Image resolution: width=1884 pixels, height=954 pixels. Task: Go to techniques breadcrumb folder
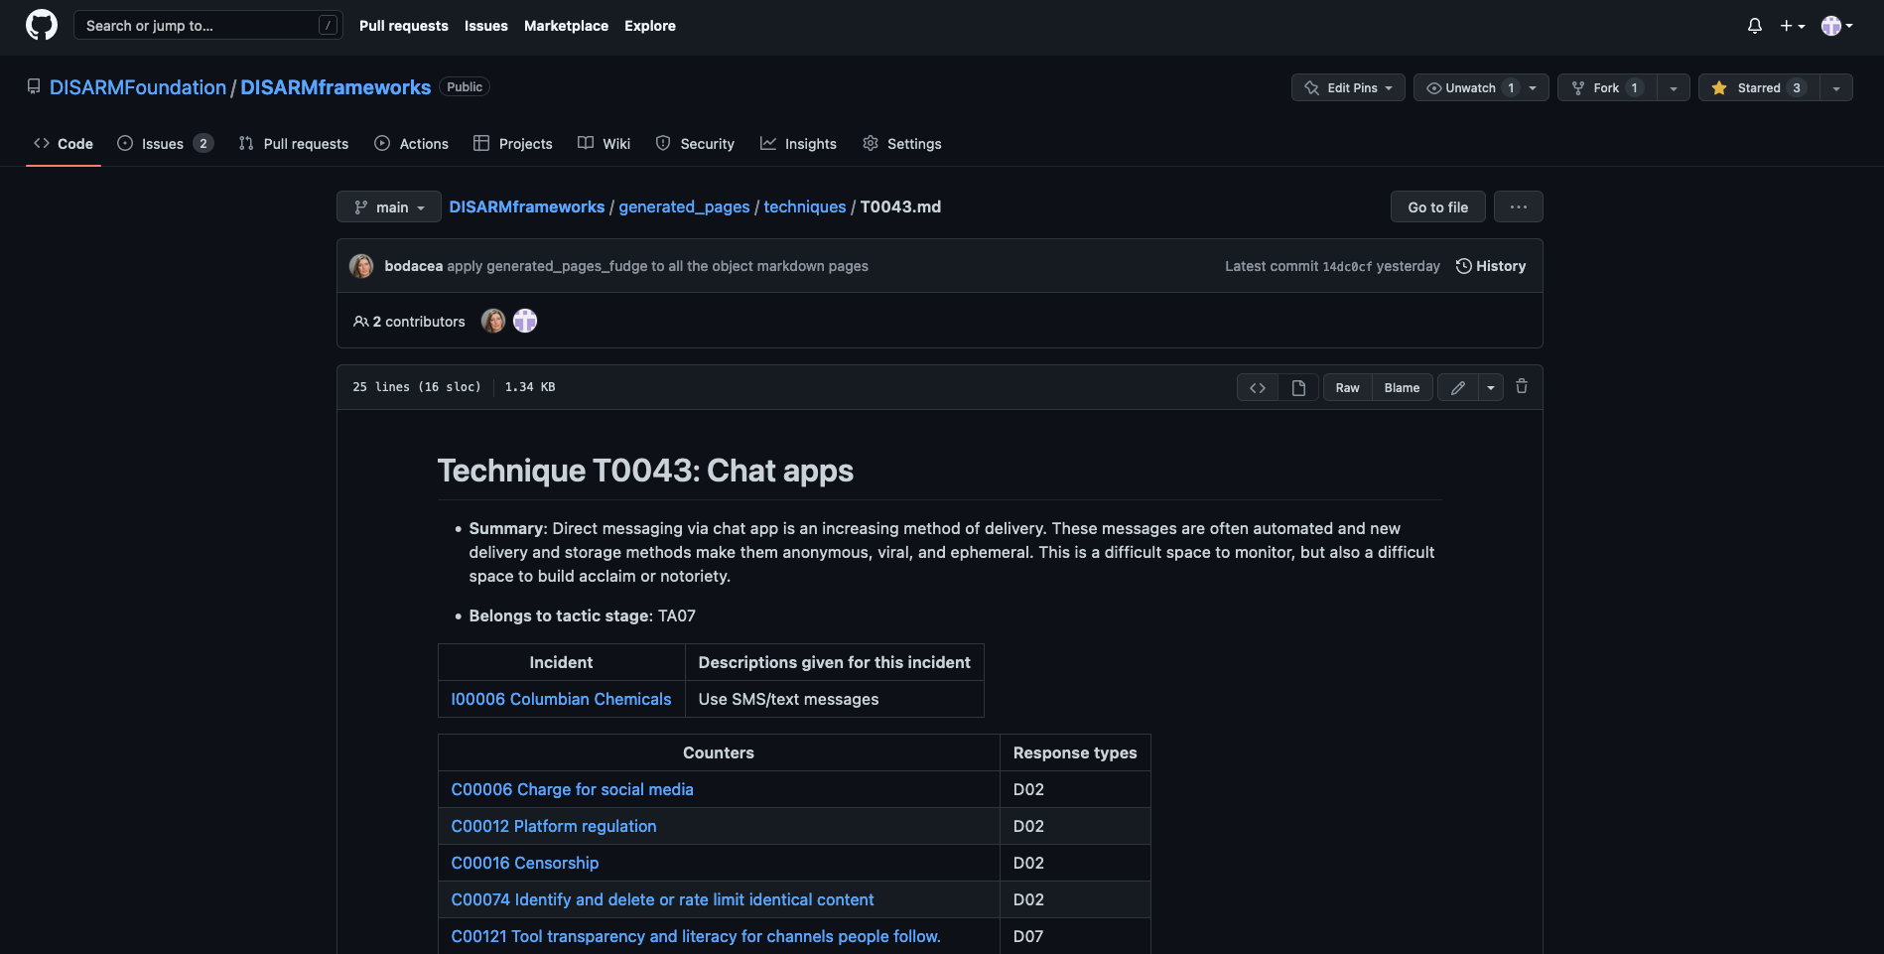click(804, 206)
